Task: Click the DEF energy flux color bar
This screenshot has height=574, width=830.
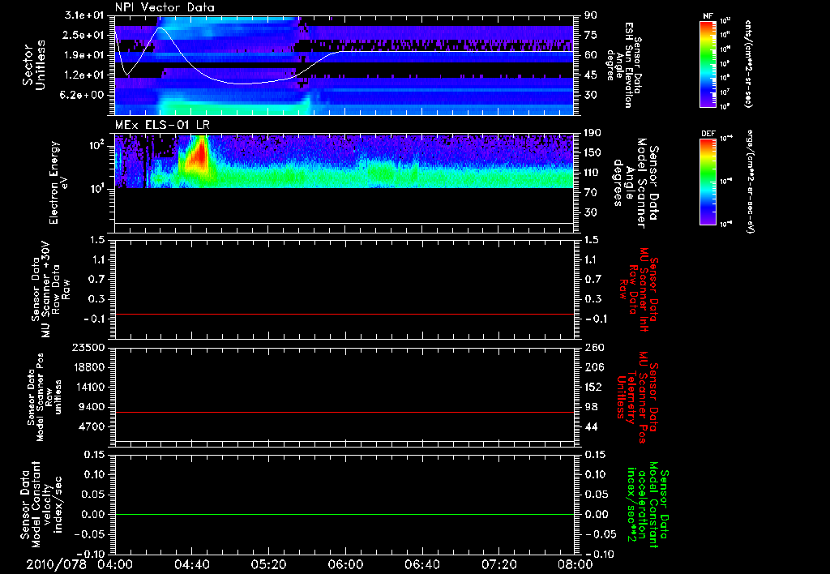Action: 708,182
